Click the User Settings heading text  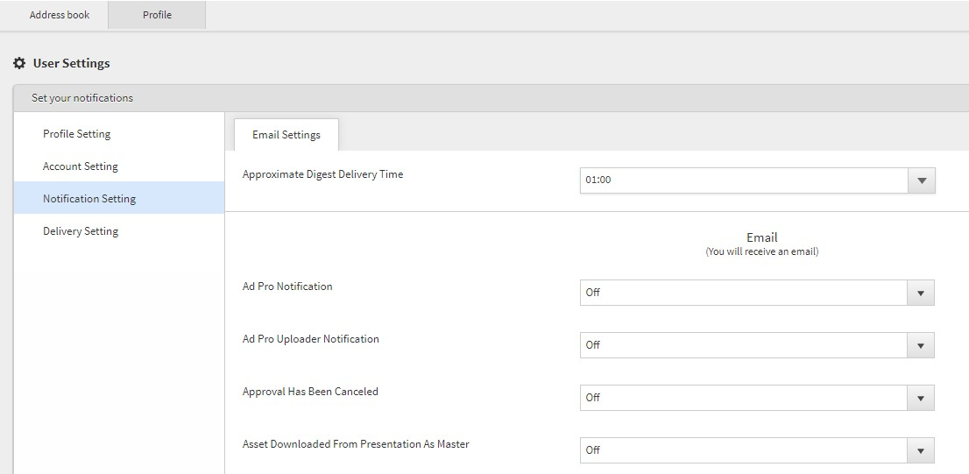pos(71,63)
